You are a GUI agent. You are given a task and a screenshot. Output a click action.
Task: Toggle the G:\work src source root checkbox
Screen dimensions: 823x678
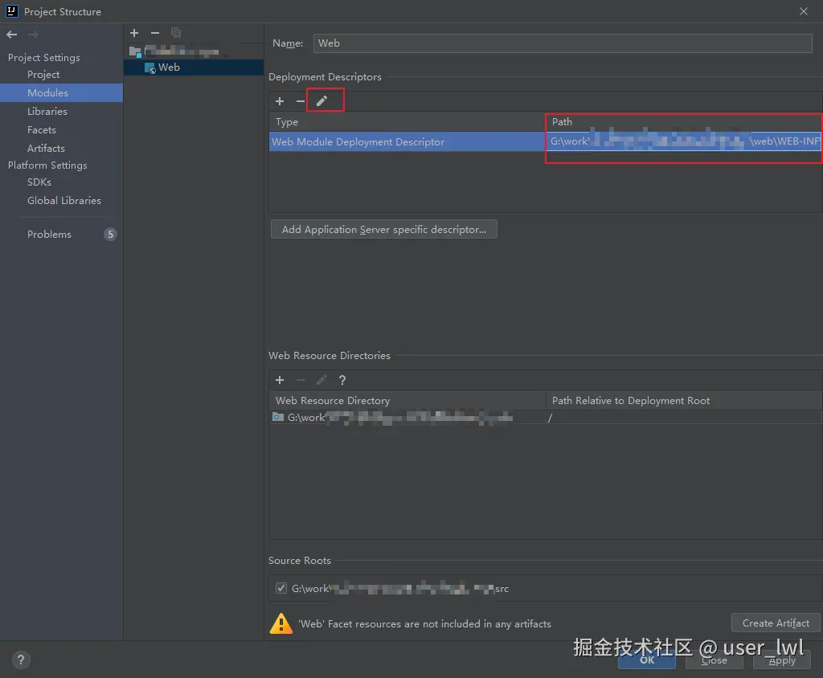[281, 588]
